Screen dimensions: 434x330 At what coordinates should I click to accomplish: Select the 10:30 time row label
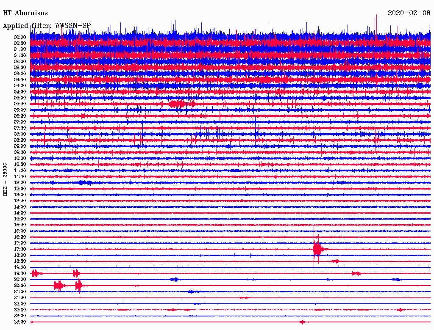(20, 165)
